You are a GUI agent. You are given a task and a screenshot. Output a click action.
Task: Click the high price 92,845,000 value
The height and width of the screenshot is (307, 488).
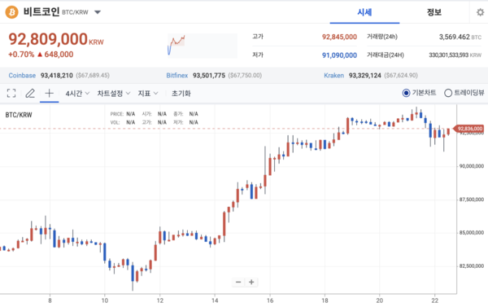(x=339, y=37)
